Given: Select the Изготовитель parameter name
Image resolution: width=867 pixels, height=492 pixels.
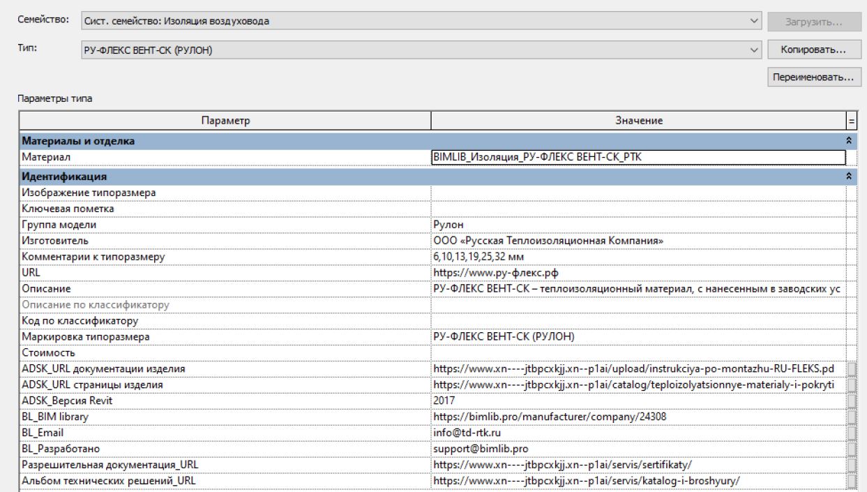Looking at the screenshot, I should pos(55,241).
